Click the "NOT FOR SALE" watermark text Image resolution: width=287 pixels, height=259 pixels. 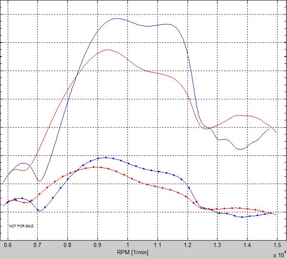pos(21,226)
